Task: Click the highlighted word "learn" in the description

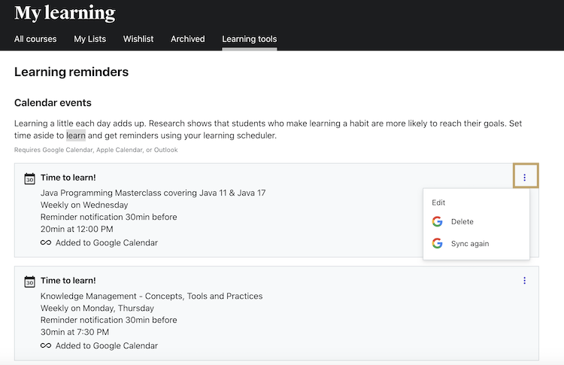Action: pyautogui.click(x=75, y=135)
